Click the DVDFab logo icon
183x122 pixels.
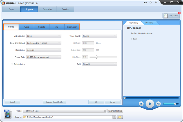[x=3, y=3]
